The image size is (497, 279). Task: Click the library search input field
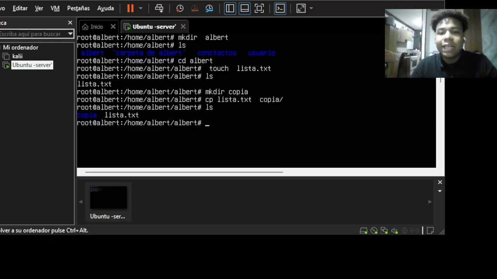[x=33, y=34]
